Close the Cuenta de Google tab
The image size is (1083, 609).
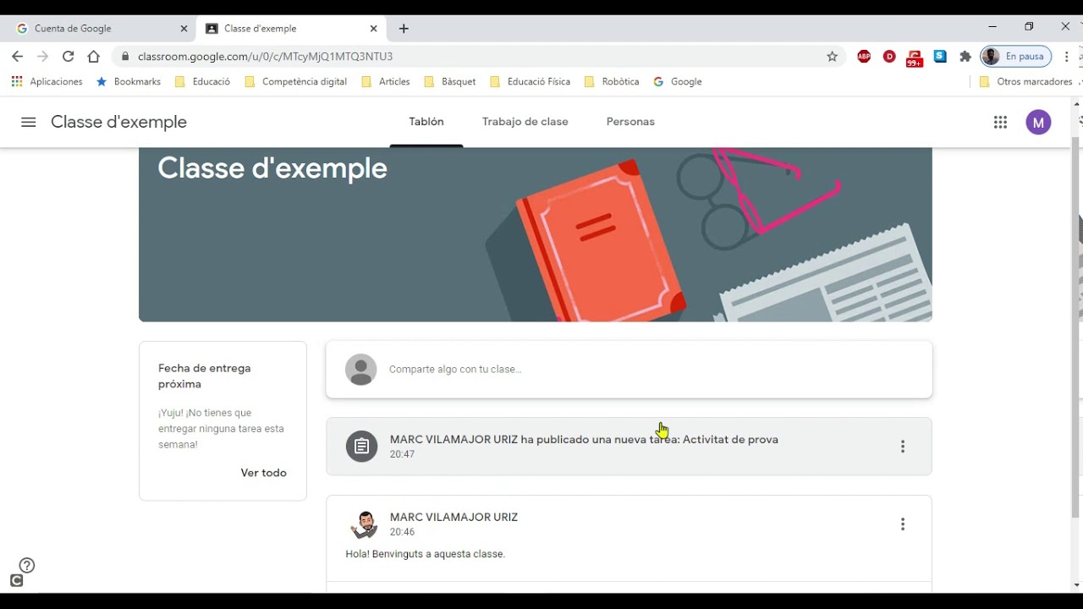click(184, 29)
